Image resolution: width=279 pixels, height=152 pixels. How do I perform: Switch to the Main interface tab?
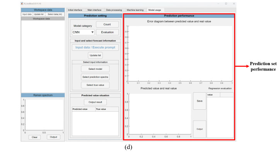[x=94, y=10]
